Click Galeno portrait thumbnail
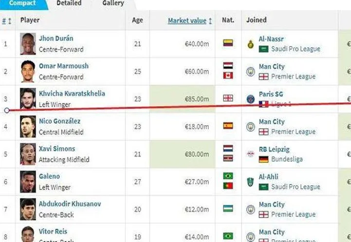Screen dimensions: 351x242 point(28,182)
